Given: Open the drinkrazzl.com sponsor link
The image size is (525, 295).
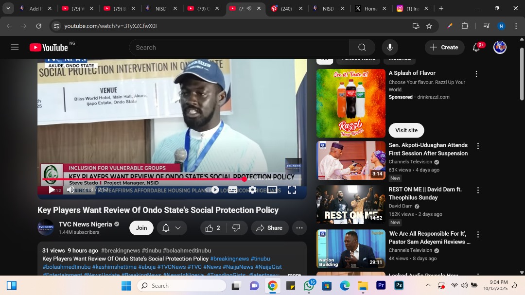Looking at the screenshot, I should click(433, 97).
